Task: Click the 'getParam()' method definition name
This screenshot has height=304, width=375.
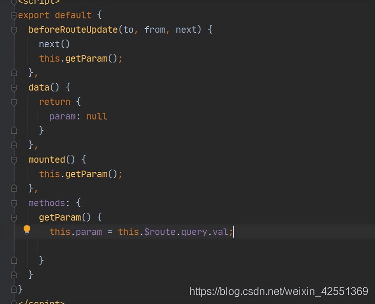Action: pos(65,218)
